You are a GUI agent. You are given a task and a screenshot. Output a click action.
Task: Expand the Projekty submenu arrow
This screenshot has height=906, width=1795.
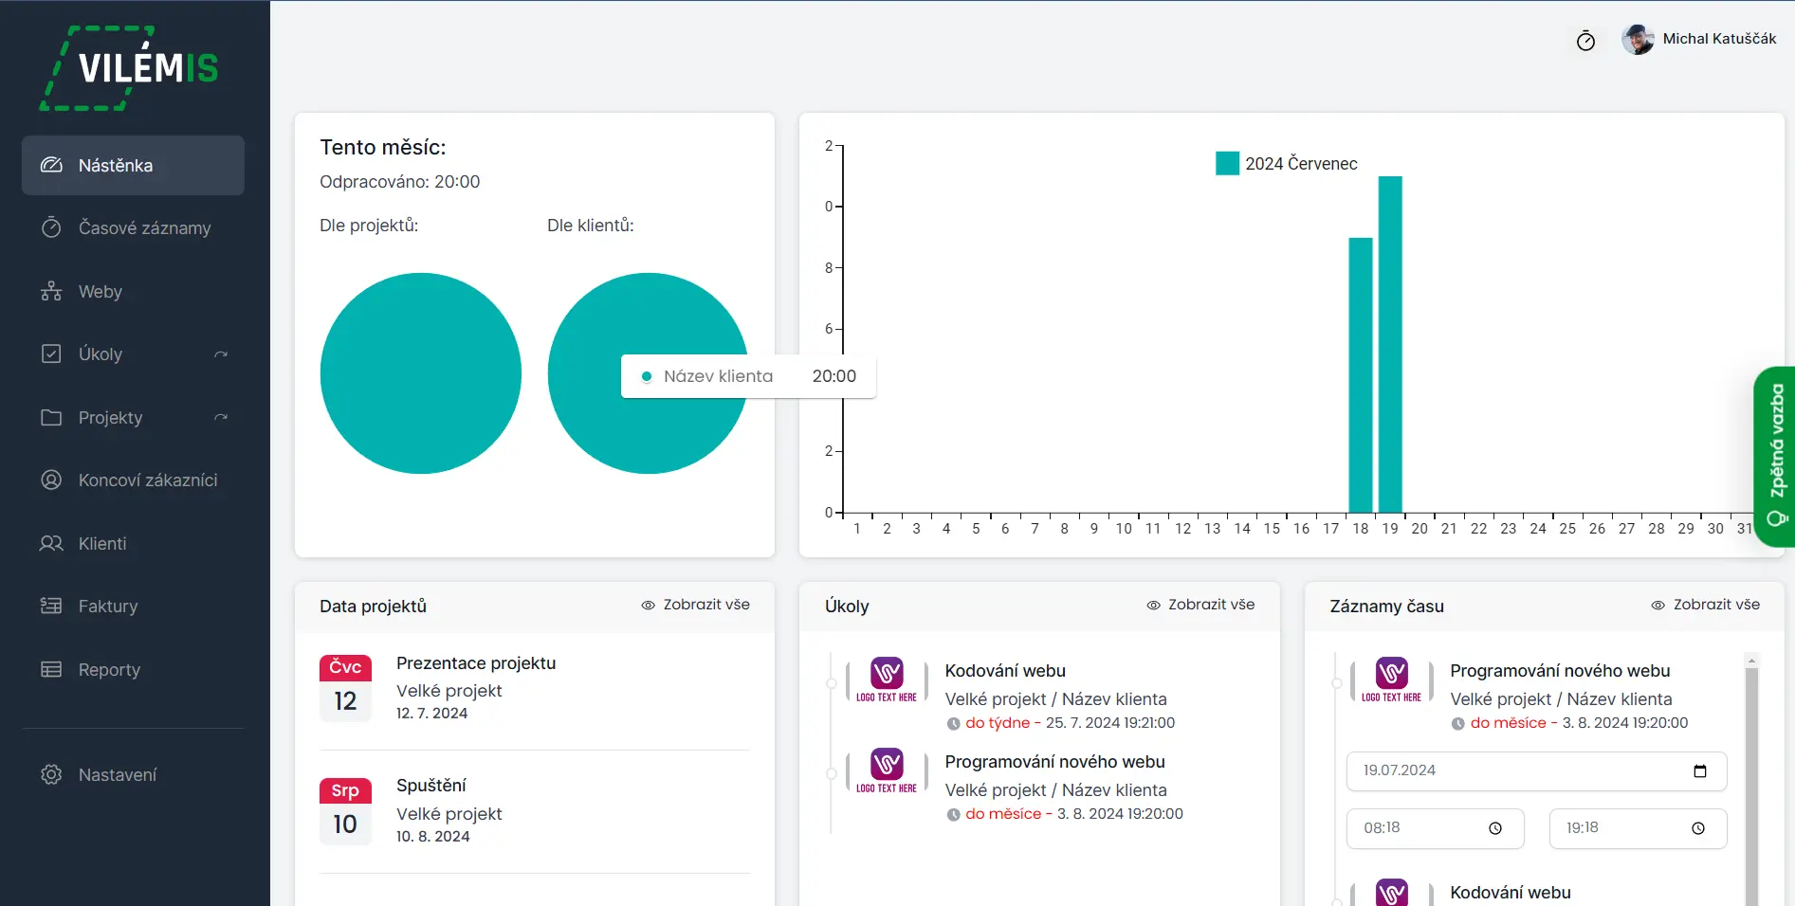tap(221, 418)
